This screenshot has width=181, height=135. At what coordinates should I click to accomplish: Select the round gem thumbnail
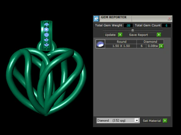tap(100, 44)
